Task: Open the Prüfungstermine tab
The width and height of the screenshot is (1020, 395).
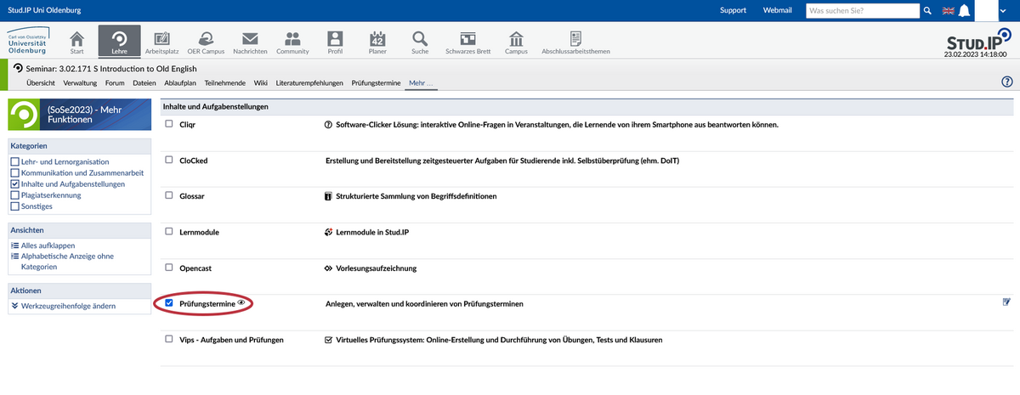Action: pyautogui.click(x=376, y=82)
